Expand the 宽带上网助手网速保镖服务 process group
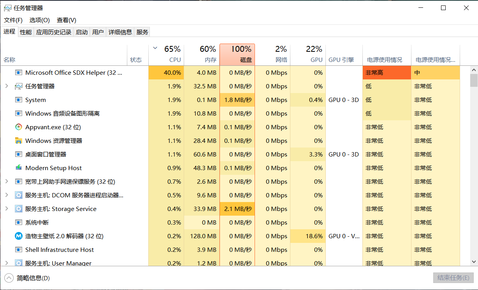 point(7,181)
